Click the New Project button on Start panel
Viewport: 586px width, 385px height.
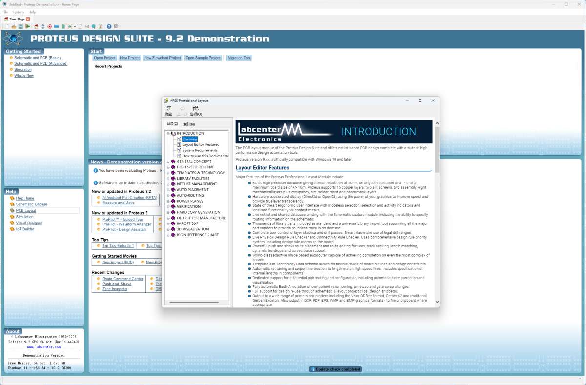[x=130, y=58]
